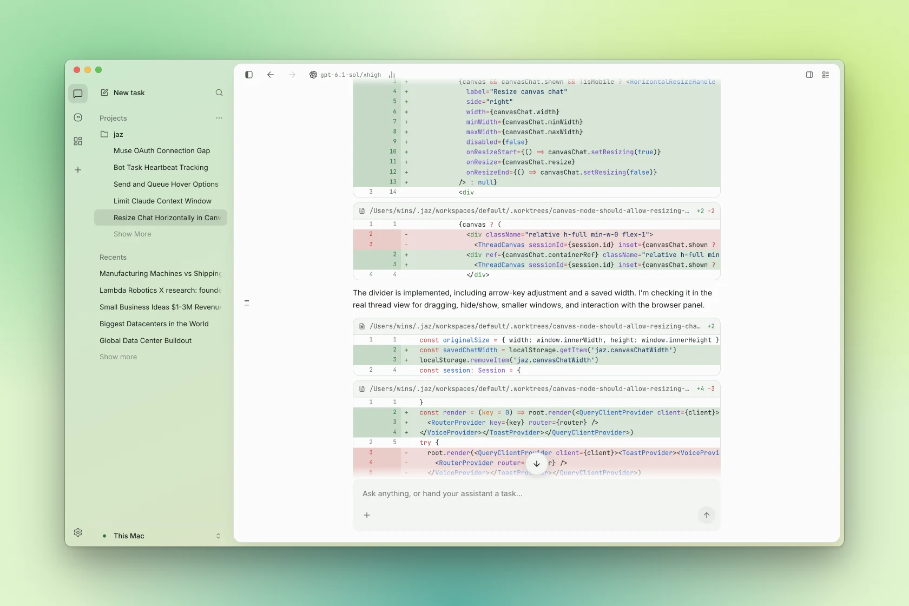Click the bar chart usage icon
This screenshot has height=606, width=909.
[x=392, y=75]
